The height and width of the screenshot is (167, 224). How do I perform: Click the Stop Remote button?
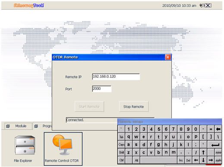(133, 107)
